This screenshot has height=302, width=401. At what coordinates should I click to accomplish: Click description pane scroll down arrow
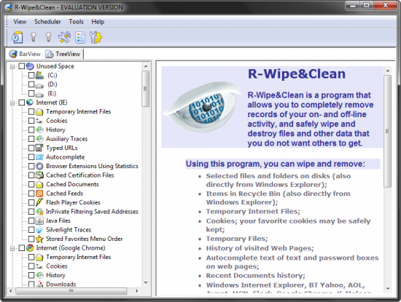(x=388, y=289)
